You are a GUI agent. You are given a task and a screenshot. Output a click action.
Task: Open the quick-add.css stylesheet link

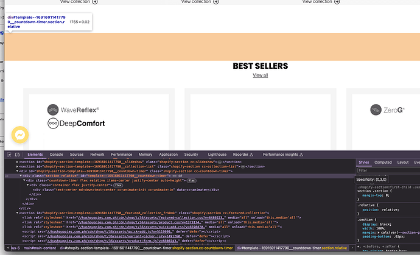142,227
